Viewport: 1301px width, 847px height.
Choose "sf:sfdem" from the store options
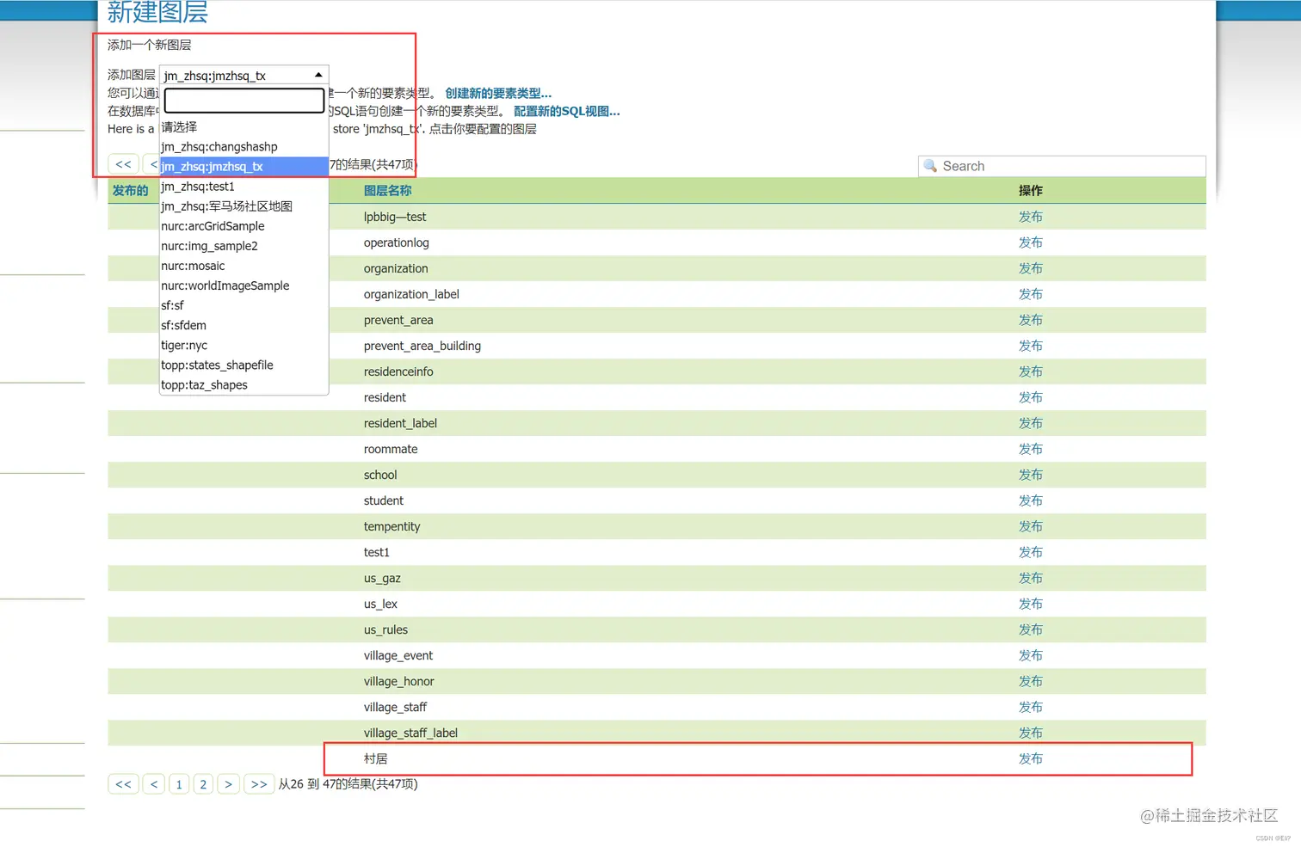click(183, 325)
